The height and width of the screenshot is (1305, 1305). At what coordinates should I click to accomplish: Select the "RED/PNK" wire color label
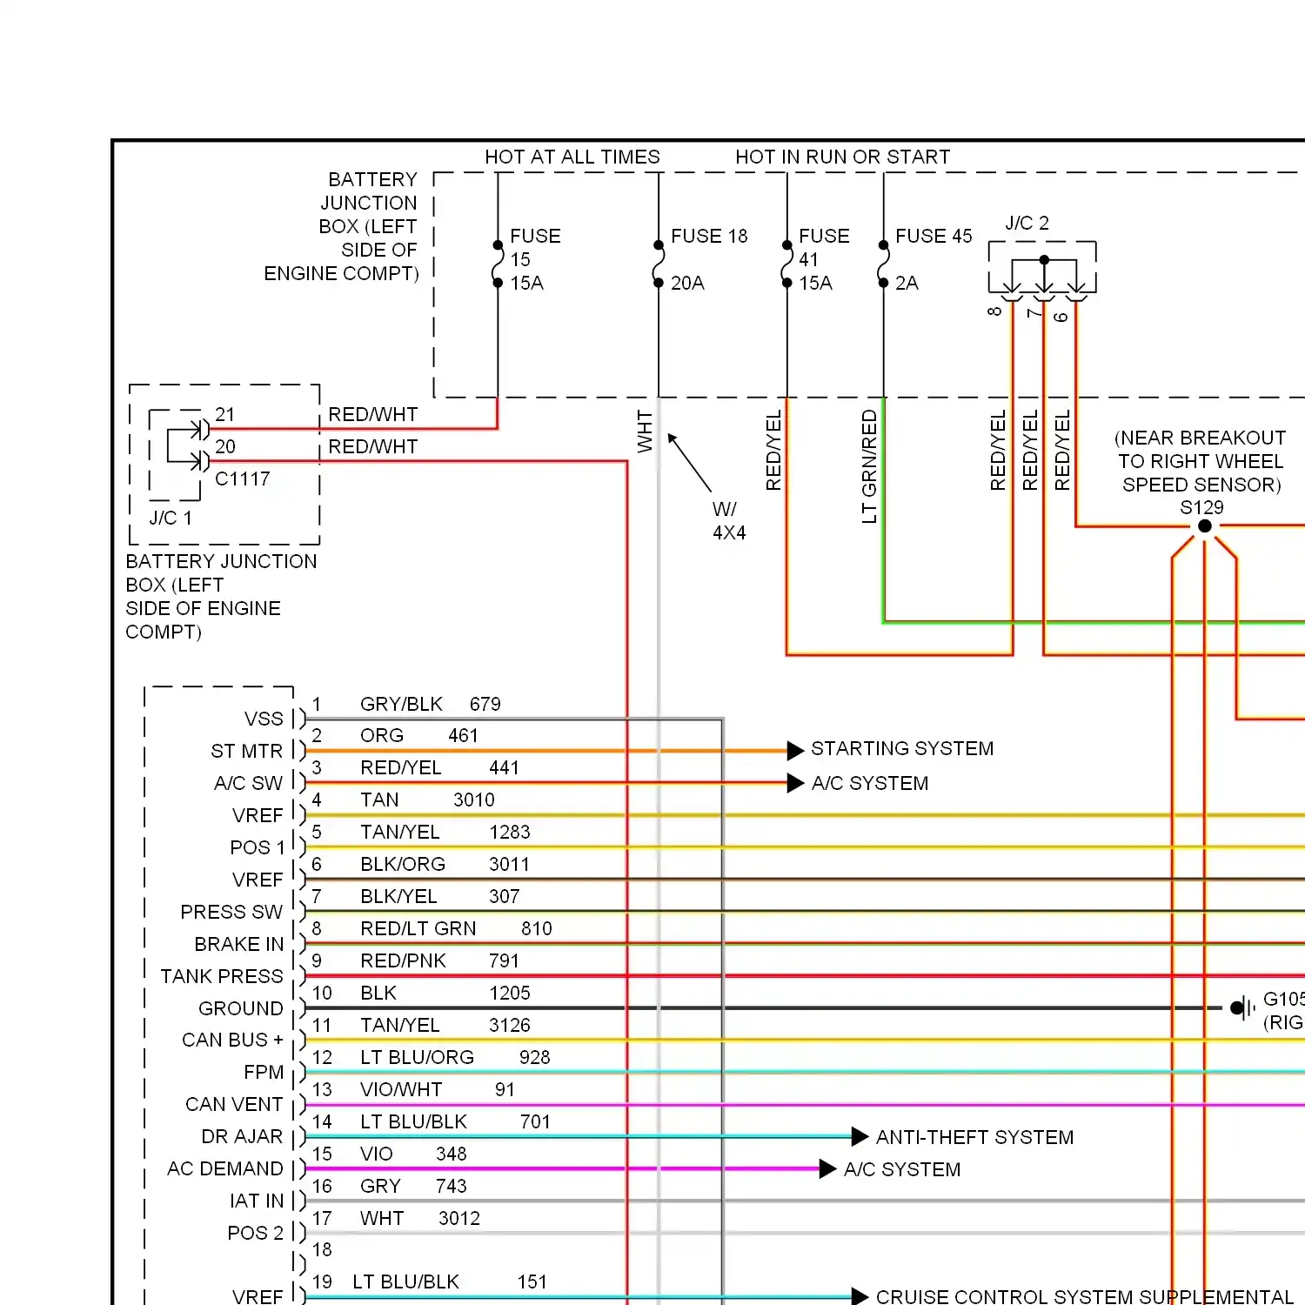click(x=403, y=961)
